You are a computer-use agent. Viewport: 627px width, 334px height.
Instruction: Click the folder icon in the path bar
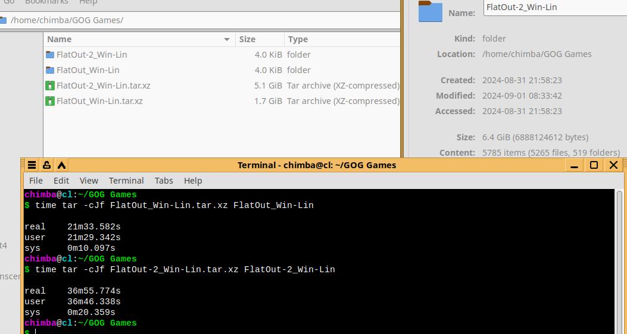tap(3, 20)
